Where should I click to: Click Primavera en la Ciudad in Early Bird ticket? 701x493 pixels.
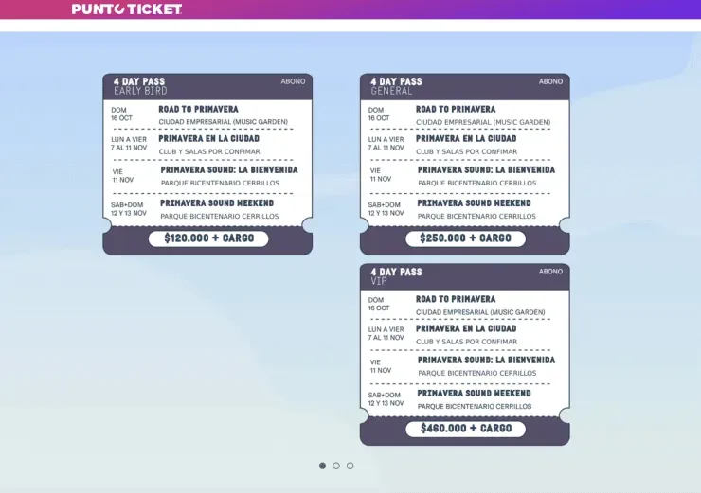(208, 139)
